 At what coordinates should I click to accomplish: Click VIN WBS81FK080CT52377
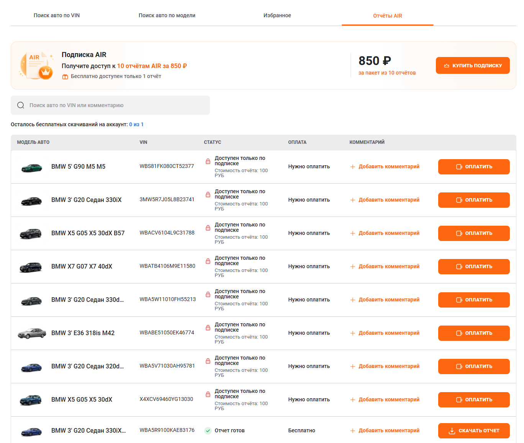(x=167, y=166)
